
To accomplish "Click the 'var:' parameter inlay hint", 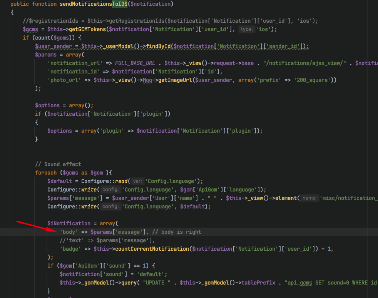I will (x=137, y=181).
